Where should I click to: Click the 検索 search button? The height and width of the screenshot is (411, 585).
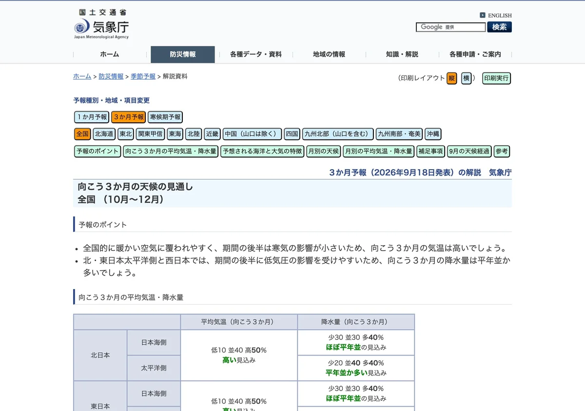click(x=500, y=27)
